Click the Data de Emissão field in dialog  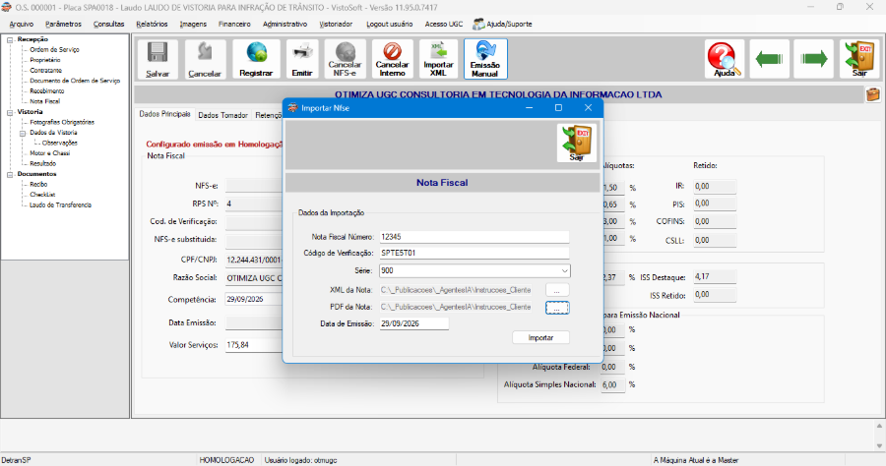[x=414, y=323]
